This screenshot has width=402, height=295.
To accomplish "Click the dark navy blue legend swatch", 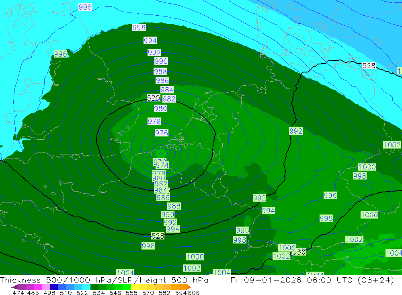I will (54, 287).
